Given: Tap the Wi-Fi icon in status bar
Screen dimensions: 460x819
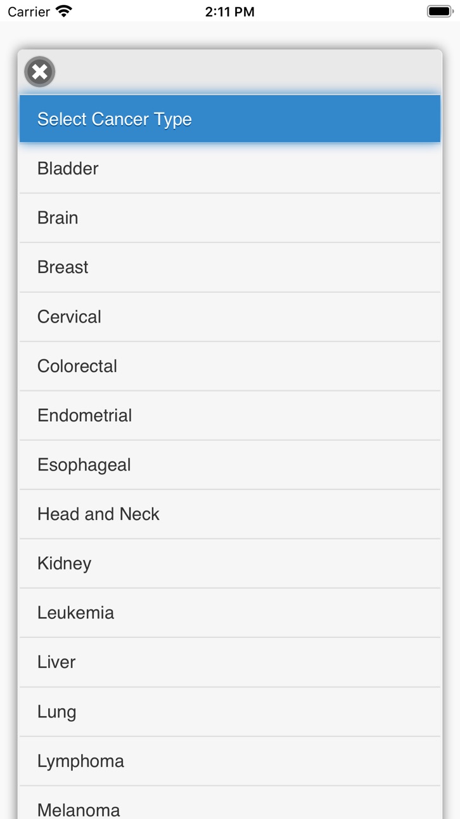Looking at the screenshot, I should click(x=64, y=11).
